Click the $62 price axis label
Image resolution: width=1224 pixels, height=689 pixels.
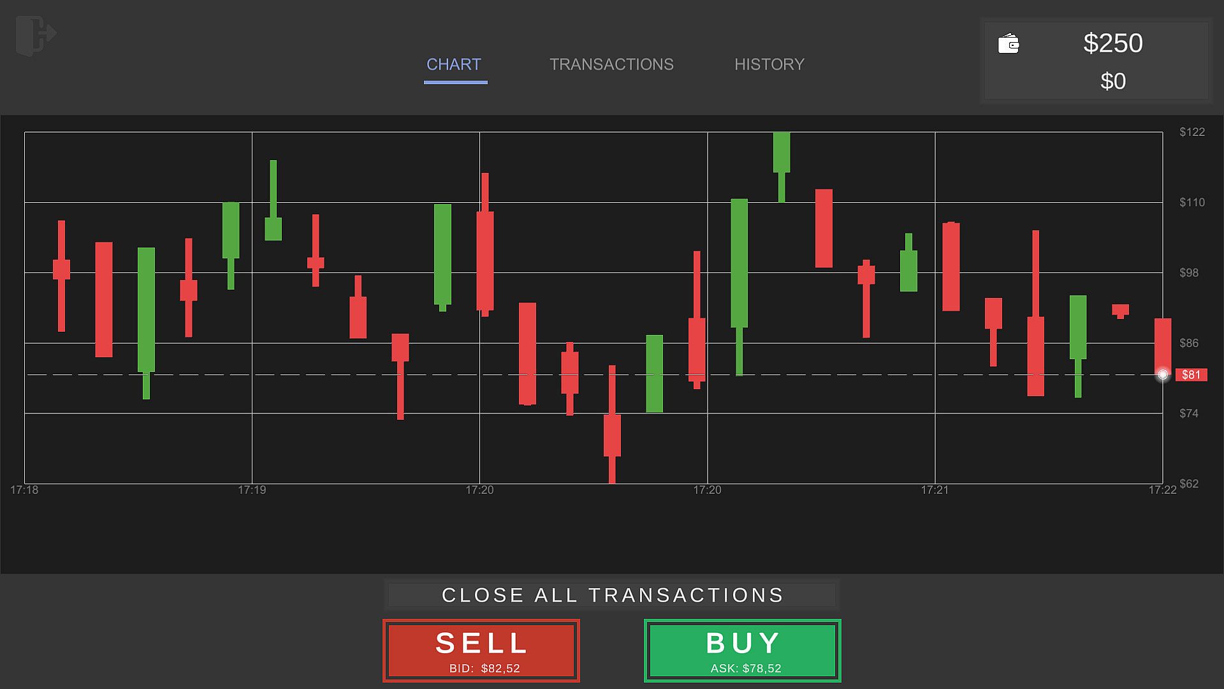click(1189, 484)
